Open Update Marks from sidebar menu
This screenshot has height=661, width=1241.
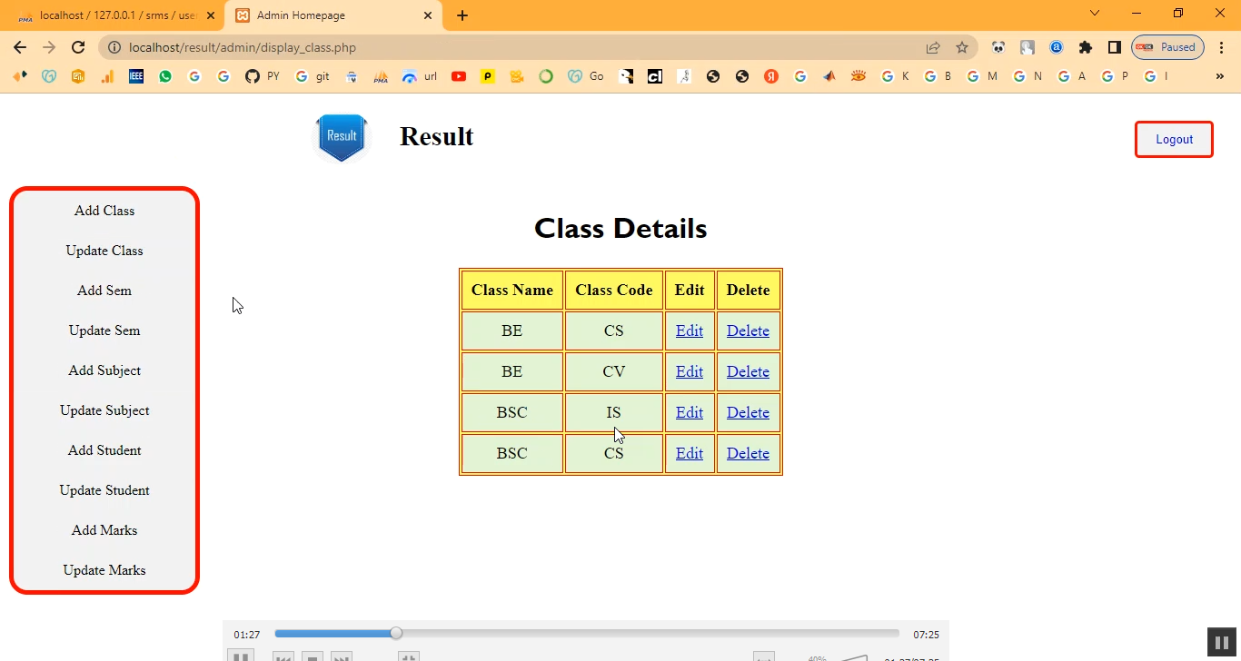click(x=104, y=570)
